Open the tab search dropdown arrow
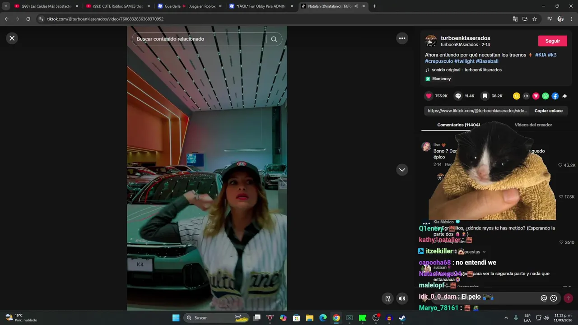The image size is (578, 325). pyautogui.click(x=5, y=6)
